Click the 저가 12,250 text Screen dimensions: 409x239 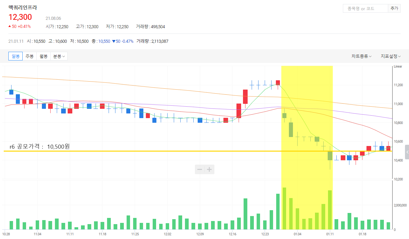click(x=117, y=27)
